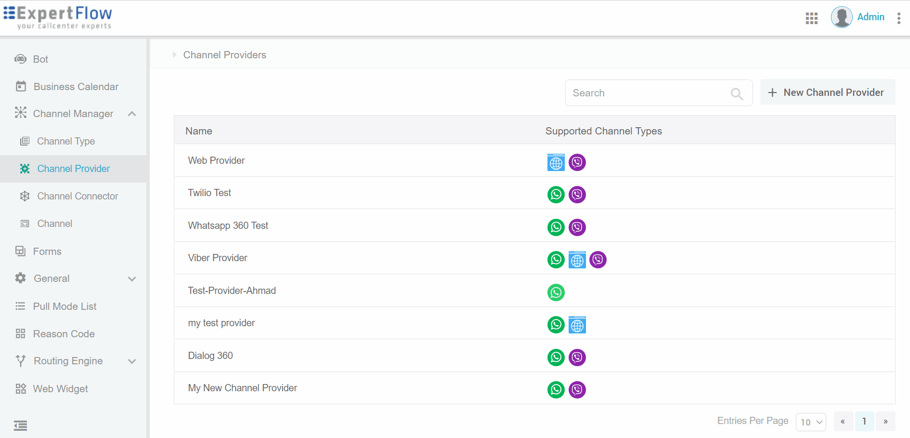Go to next page of results

(x=885, y=422)
